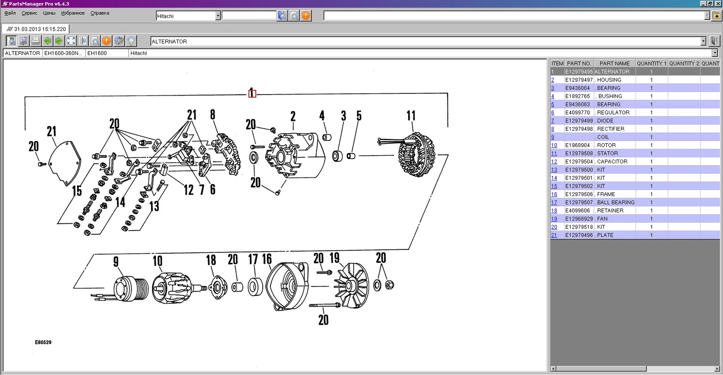This screenshot has height=375, width=723.
Task: Select the 31.03.2013 15:15.220 tab
Action: [36, 29]
